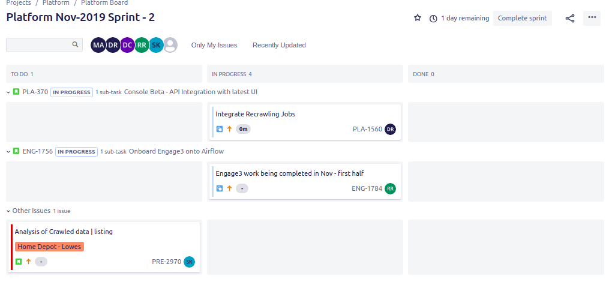Focus the board search input field
Image resolution: width=615 pixels, height=294 pixels.
[x=44, y=45]
